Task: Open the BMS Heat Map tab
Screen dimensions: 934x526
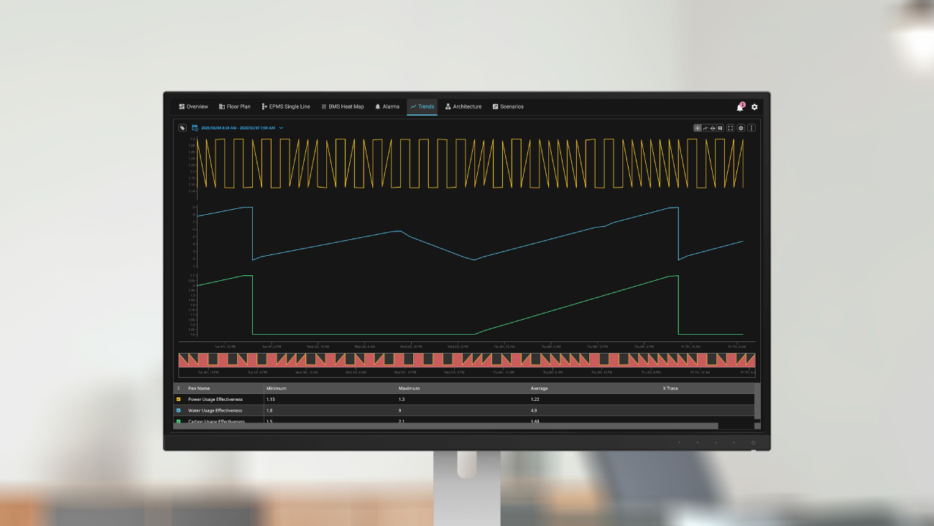Action: 342,107
